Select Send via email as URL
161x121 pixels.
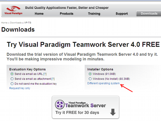[12, 74]
